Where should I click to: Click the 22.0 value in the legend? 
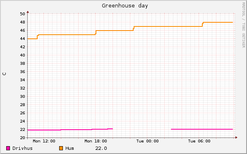pyautogui.click(x=101, y=148)
